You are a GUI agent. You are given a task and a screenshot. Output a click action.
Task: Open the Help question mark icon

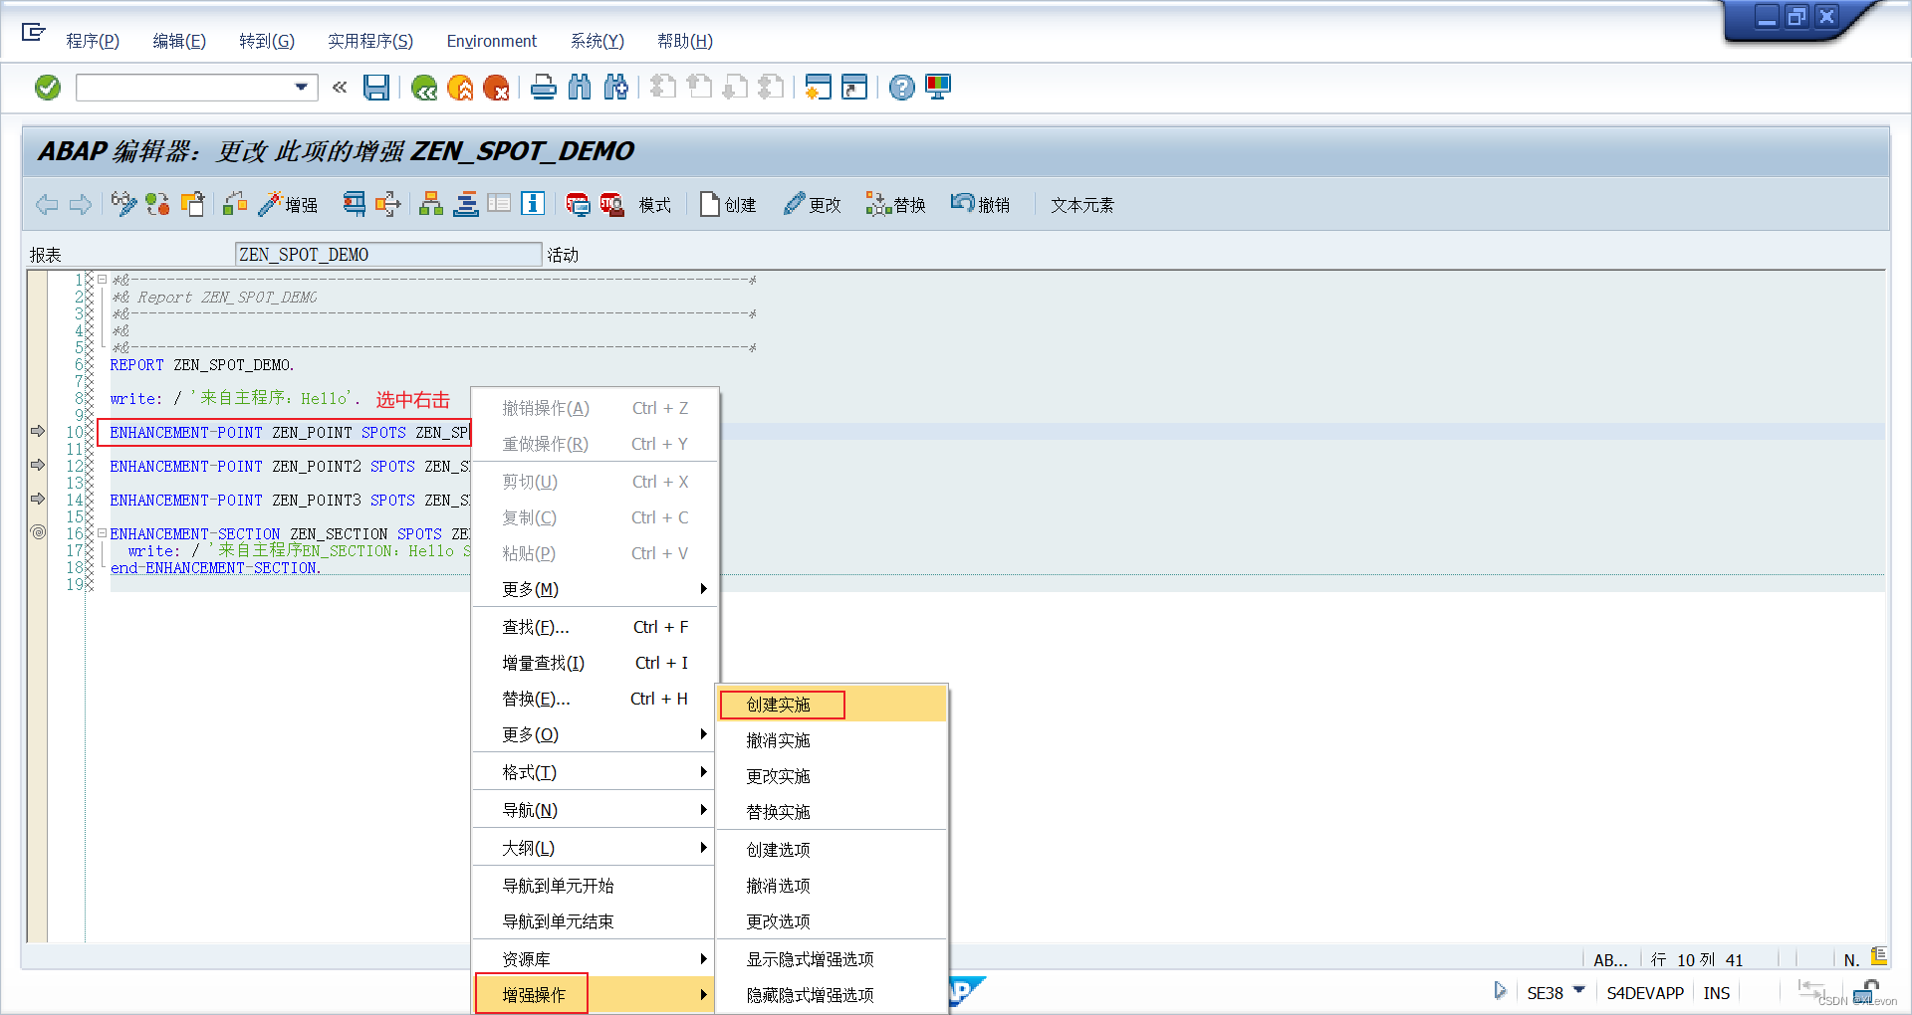click(x=901, y=88)
